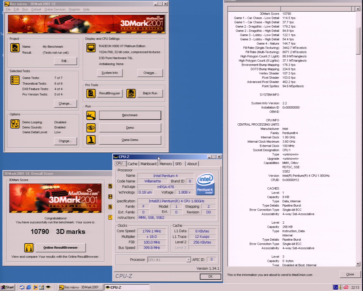Open the Edit menu in 3DMark2001
Image resolution: width=363 pixels, height=291 pixels.
click(16, 9)
